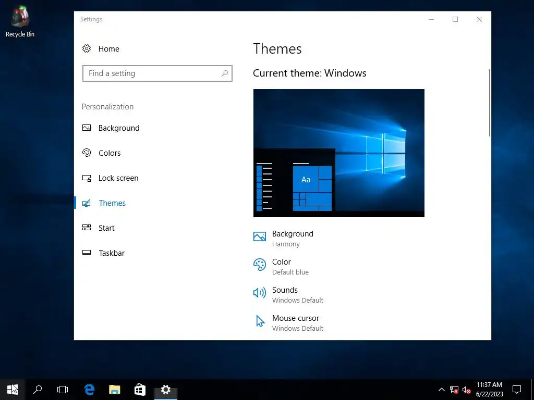Click the Colors palette icon in sidebar
Image resolution: width=534 pixels, height=400 pixels.
[x=87, y=153]
